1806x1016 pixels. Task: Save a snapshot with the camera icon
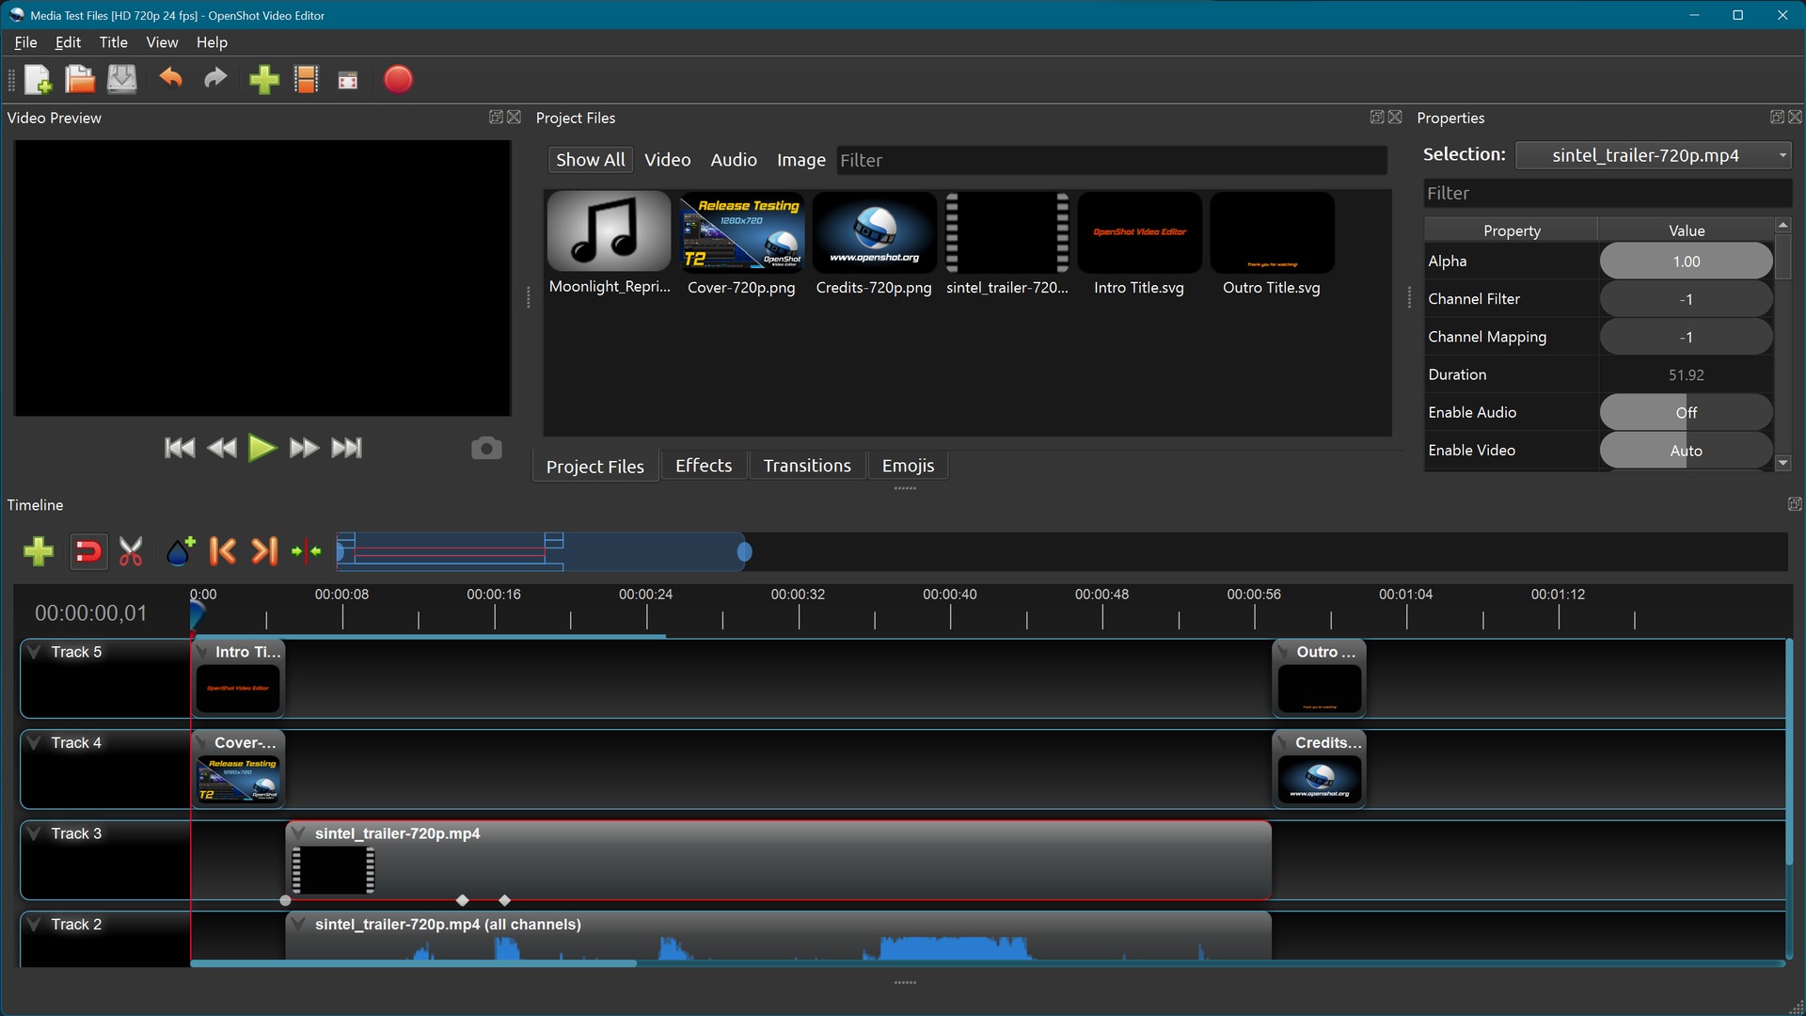coord(486,448)
